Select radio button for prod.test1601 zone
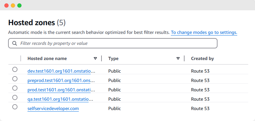This screenshot has width=255, height=121. coord(15,88)
